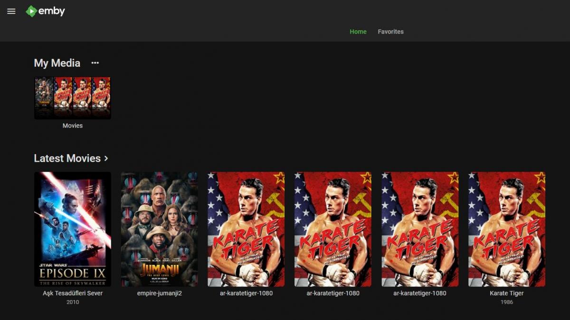Click the Movies label under My Media
The height and width of the screenshot is (320, 570).
tap(73, 126)
